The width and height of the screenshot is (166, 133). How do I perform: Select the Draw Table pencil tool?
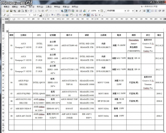pos(4,15)
